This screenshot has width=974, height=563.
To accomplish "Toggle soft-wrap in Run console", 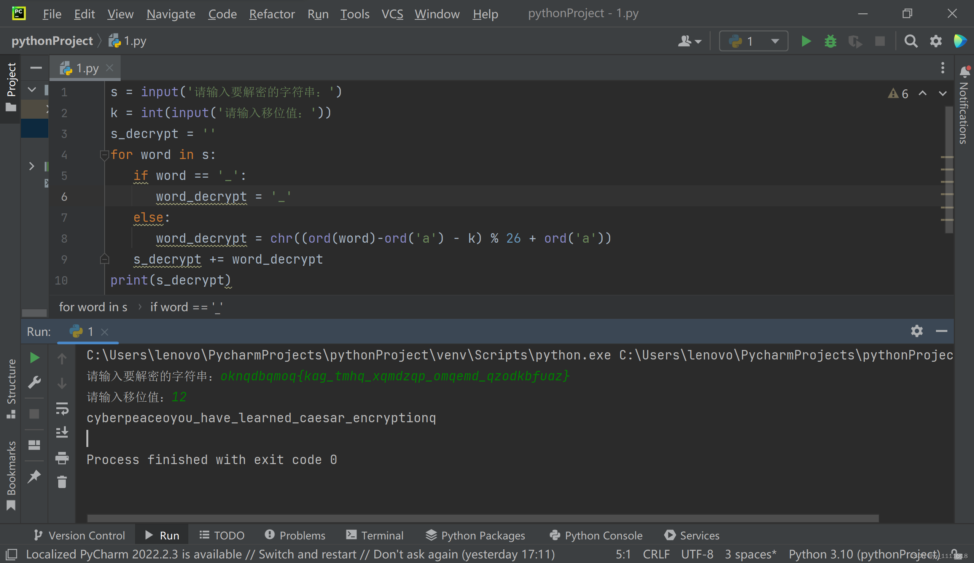I will (x=62, y=409).
